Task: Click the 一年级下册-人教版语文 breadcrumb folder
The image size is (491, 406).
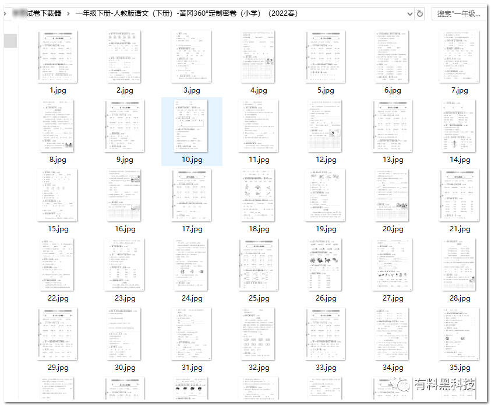Action: [x=186, y=13]
